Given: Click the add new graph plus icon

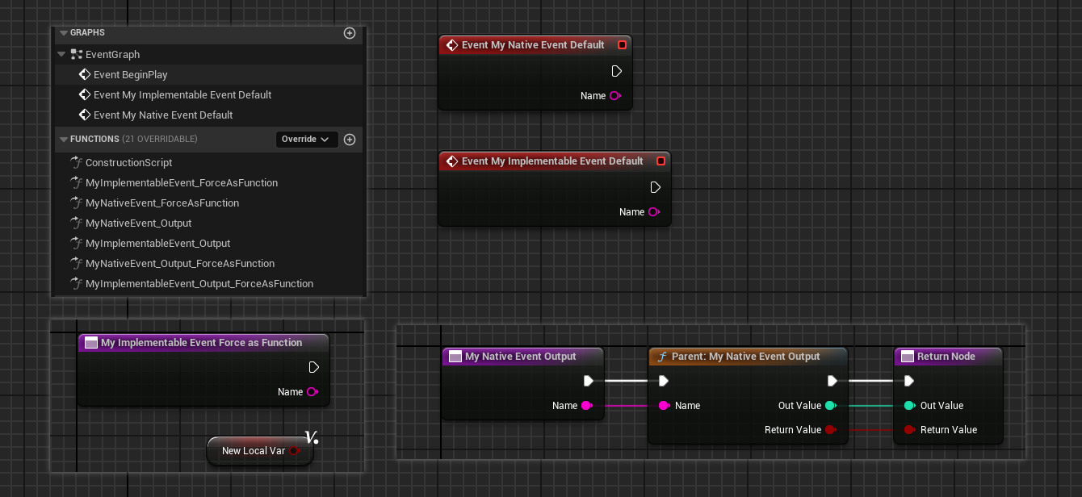Looking at the screenshot, I should tap(350, 33).
